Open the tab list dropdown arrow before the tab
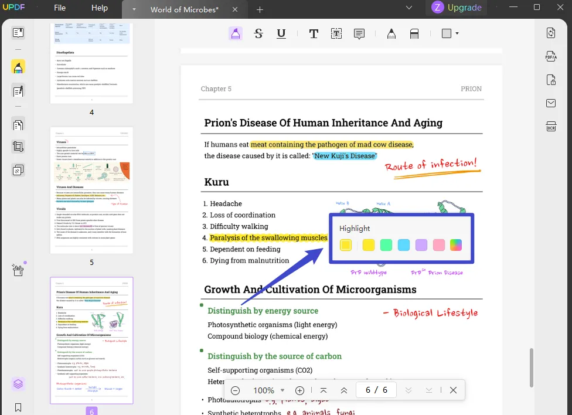Screen dimensions: 572x415 pyautogui.click(x=134, y=9)
